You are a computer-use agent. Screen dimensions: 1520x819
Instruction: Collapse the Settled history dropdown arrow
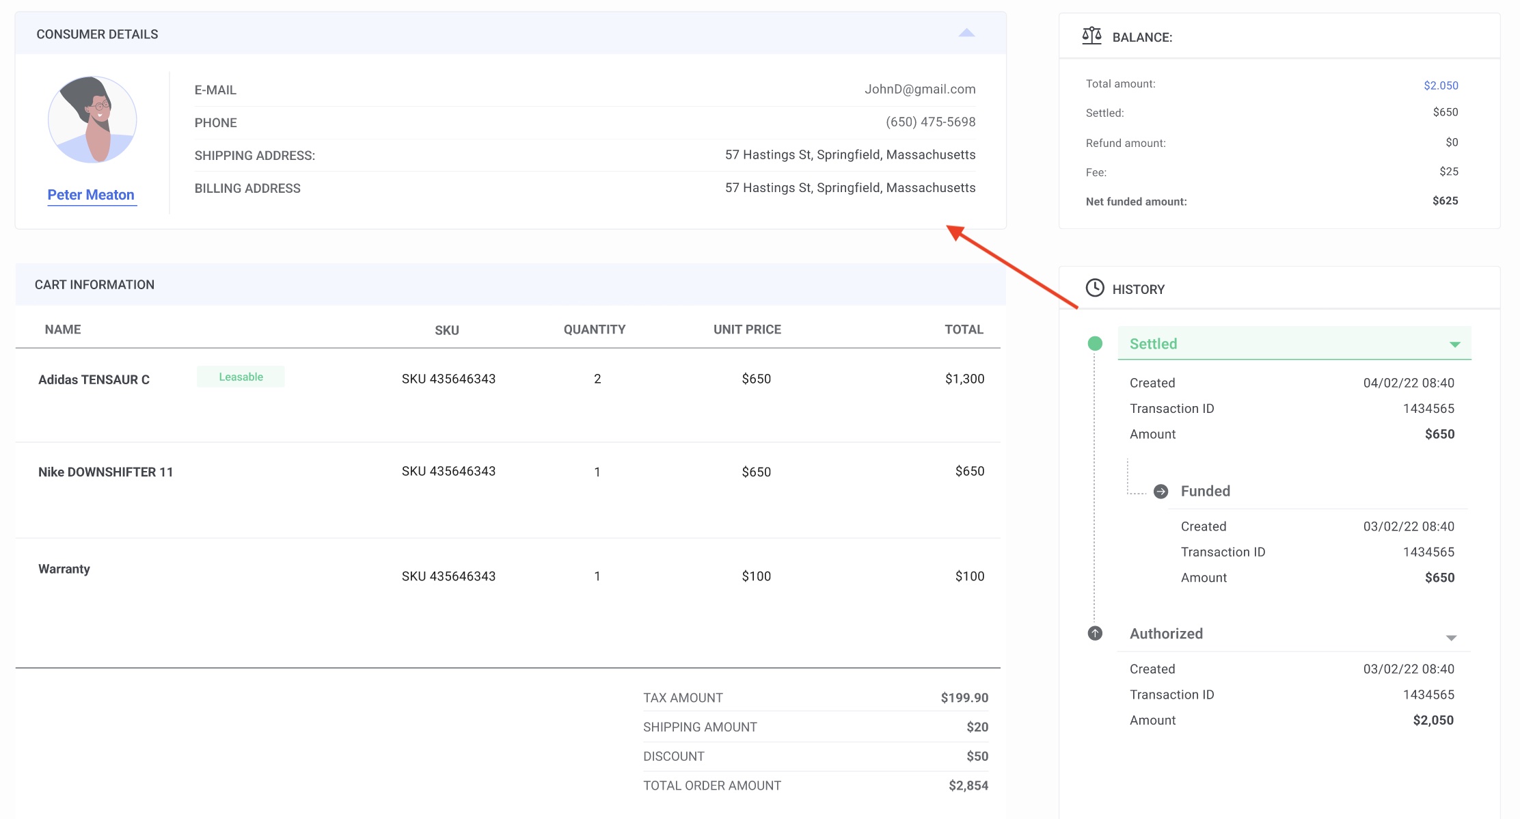(x=1454, y=345)
